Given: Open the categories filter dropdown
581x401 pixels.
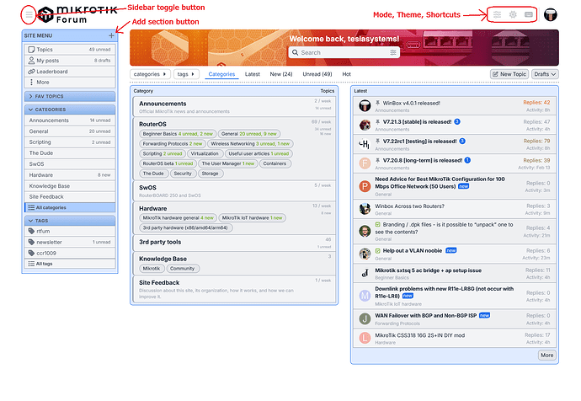Looking at the screenshot, I should (150, 74).
